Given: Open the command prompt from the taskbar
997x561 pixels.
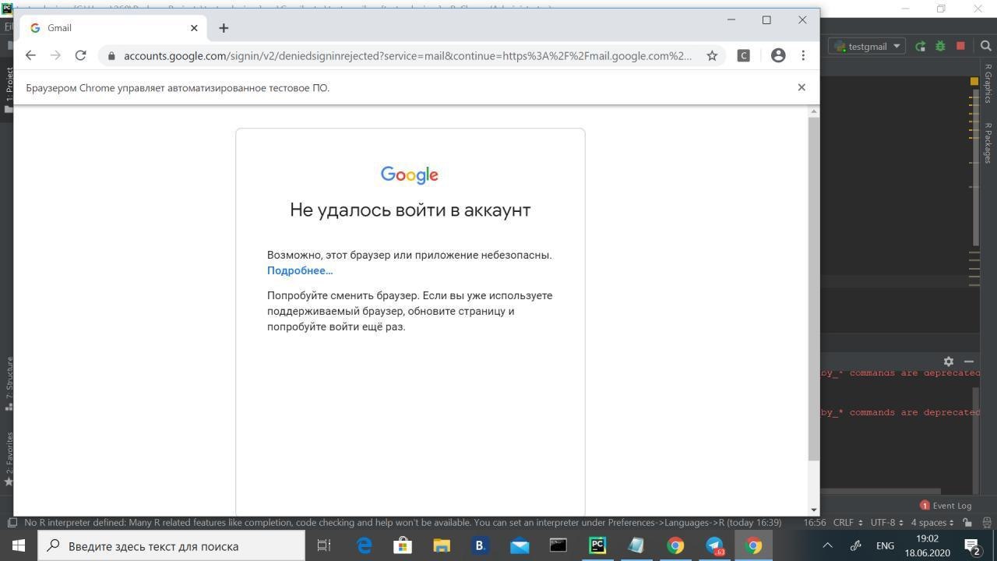Looking at the screenshot, I should (x=558, y=545).
